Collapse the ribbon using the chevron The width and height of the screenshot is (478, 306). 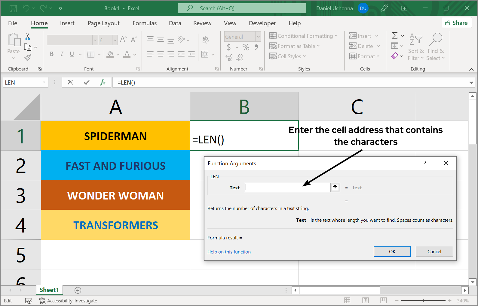(471, 69)
